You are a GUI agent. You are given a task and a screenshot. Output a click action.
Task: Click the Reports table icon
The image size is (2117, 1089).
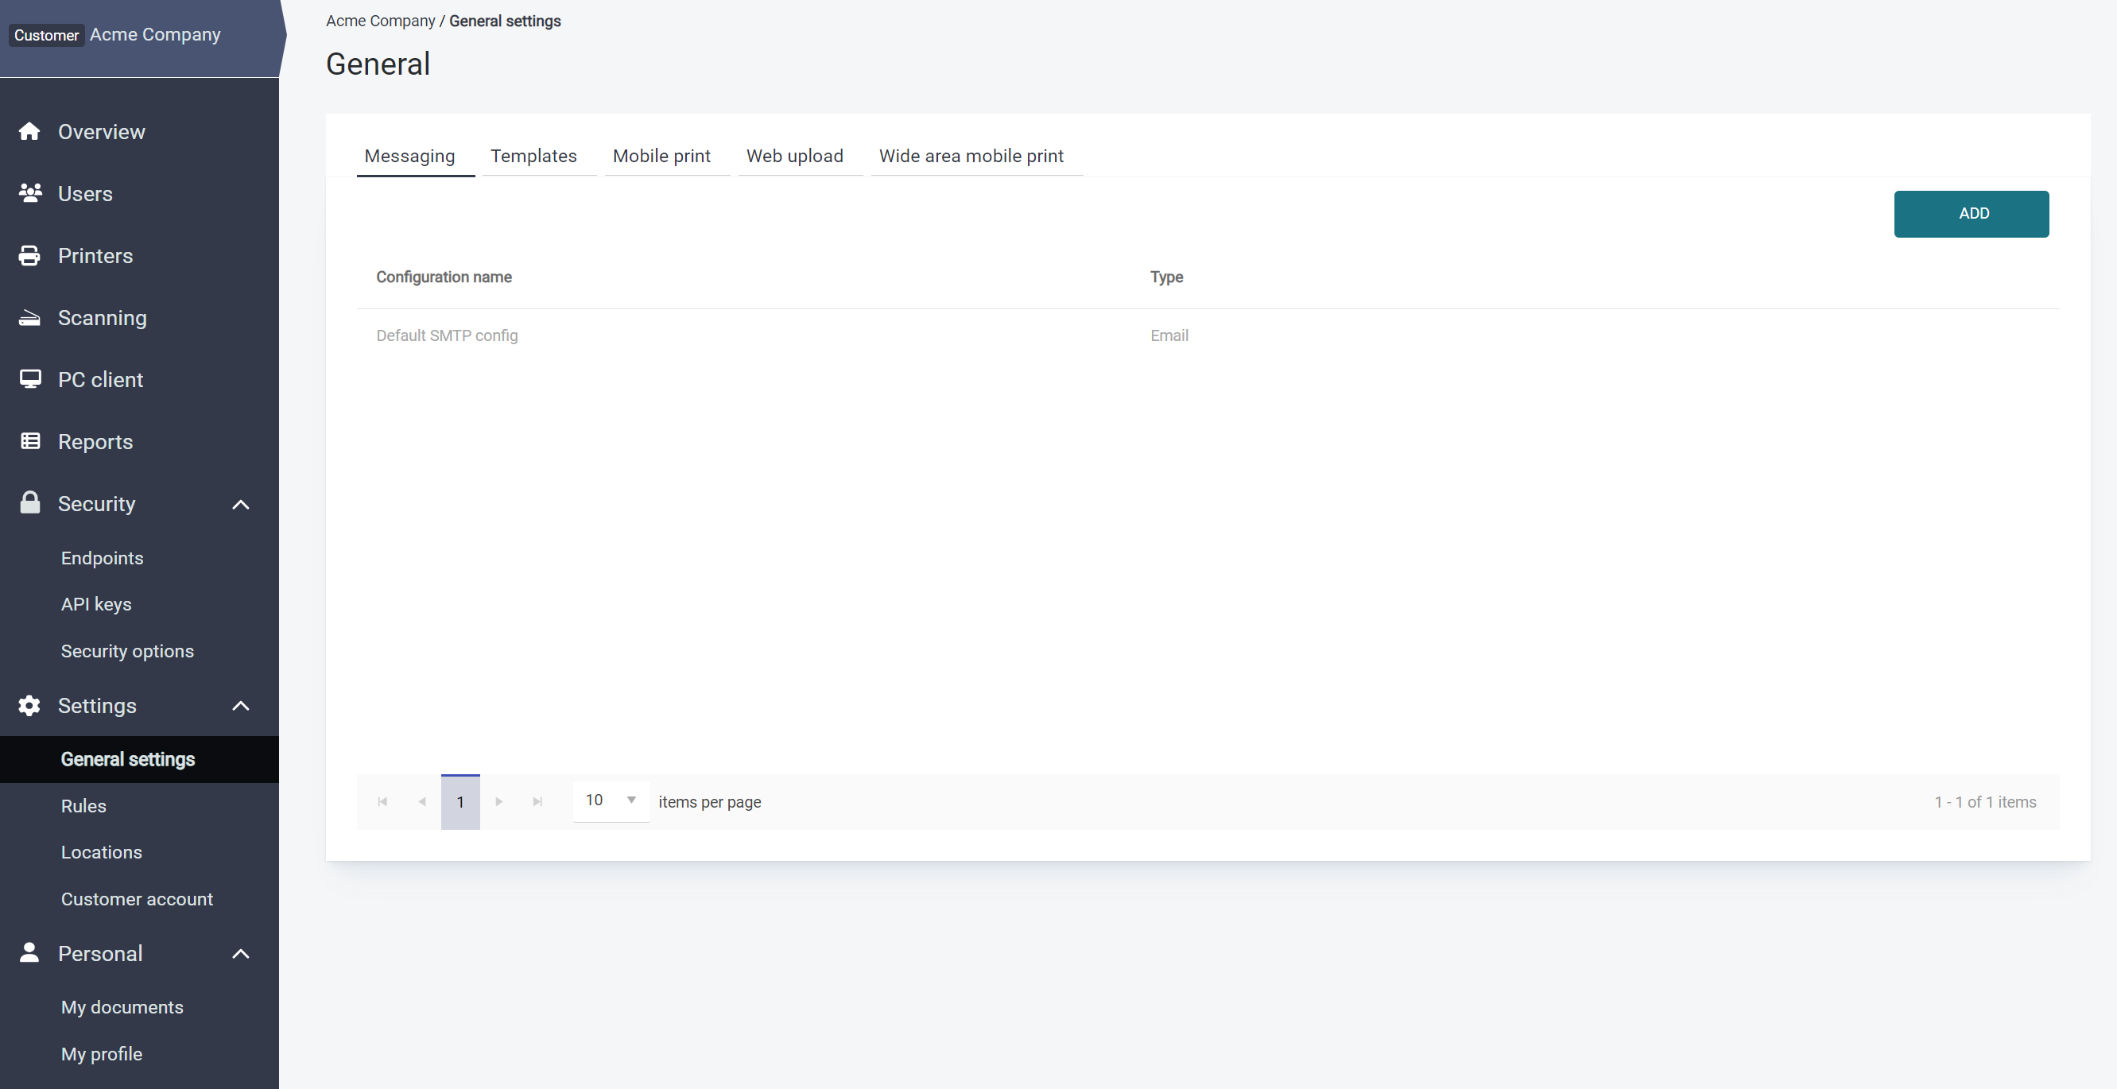tap(29, 441)
